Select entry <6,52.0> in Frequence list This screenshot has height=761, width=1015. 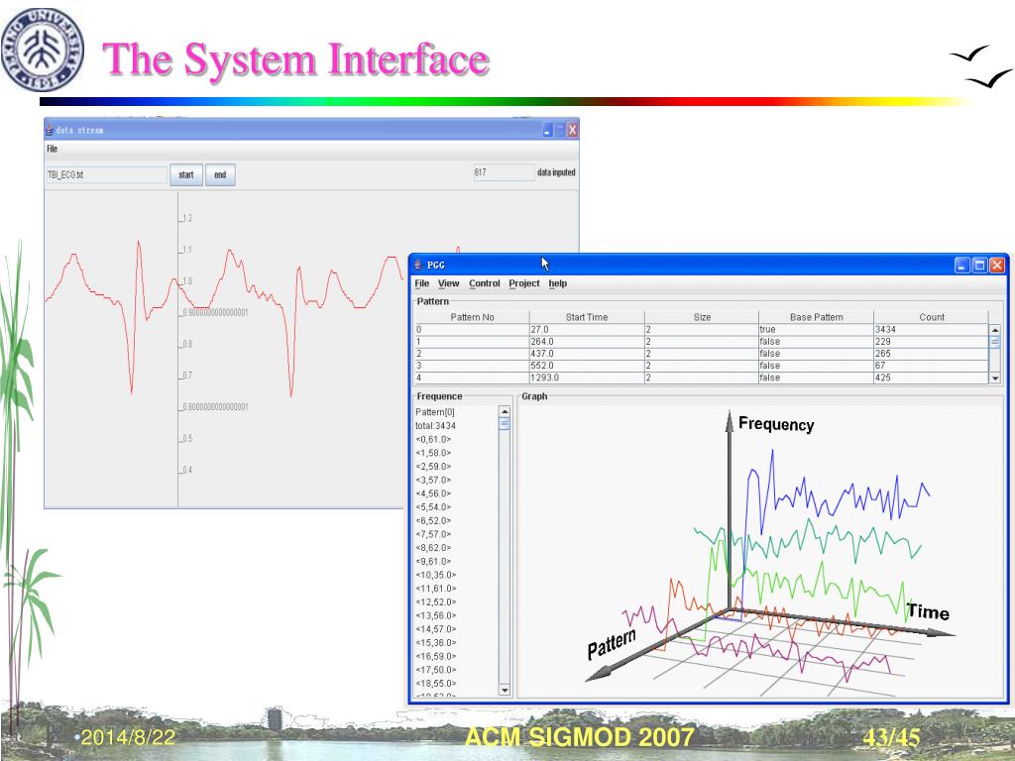433,521
